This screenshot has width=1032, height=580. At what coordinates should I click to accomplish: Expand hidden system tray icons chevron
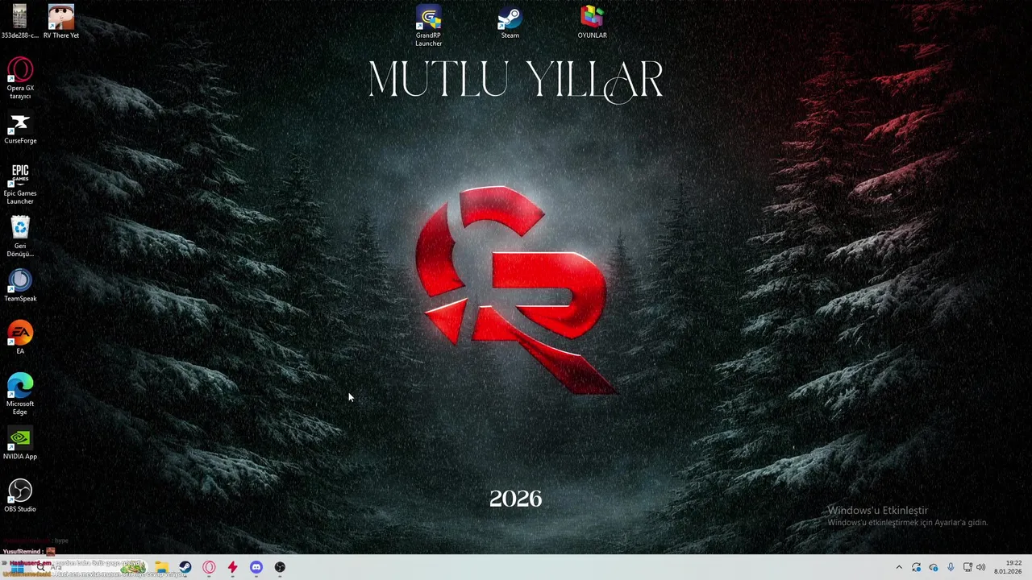tap(899, 567)
